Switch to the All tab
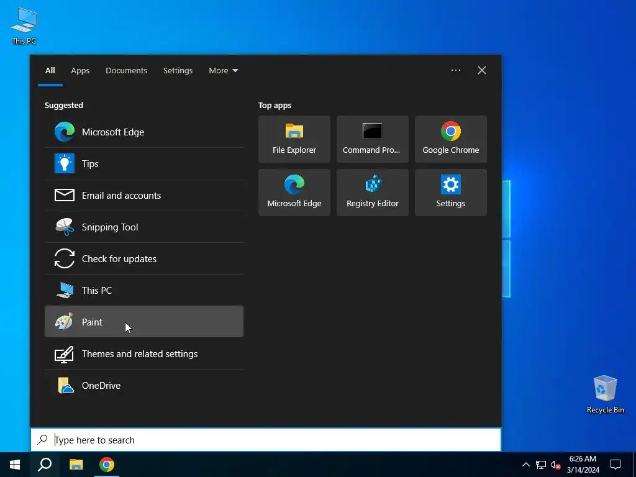The height and width of the screenshot is (477, 636). pos(50,71)
